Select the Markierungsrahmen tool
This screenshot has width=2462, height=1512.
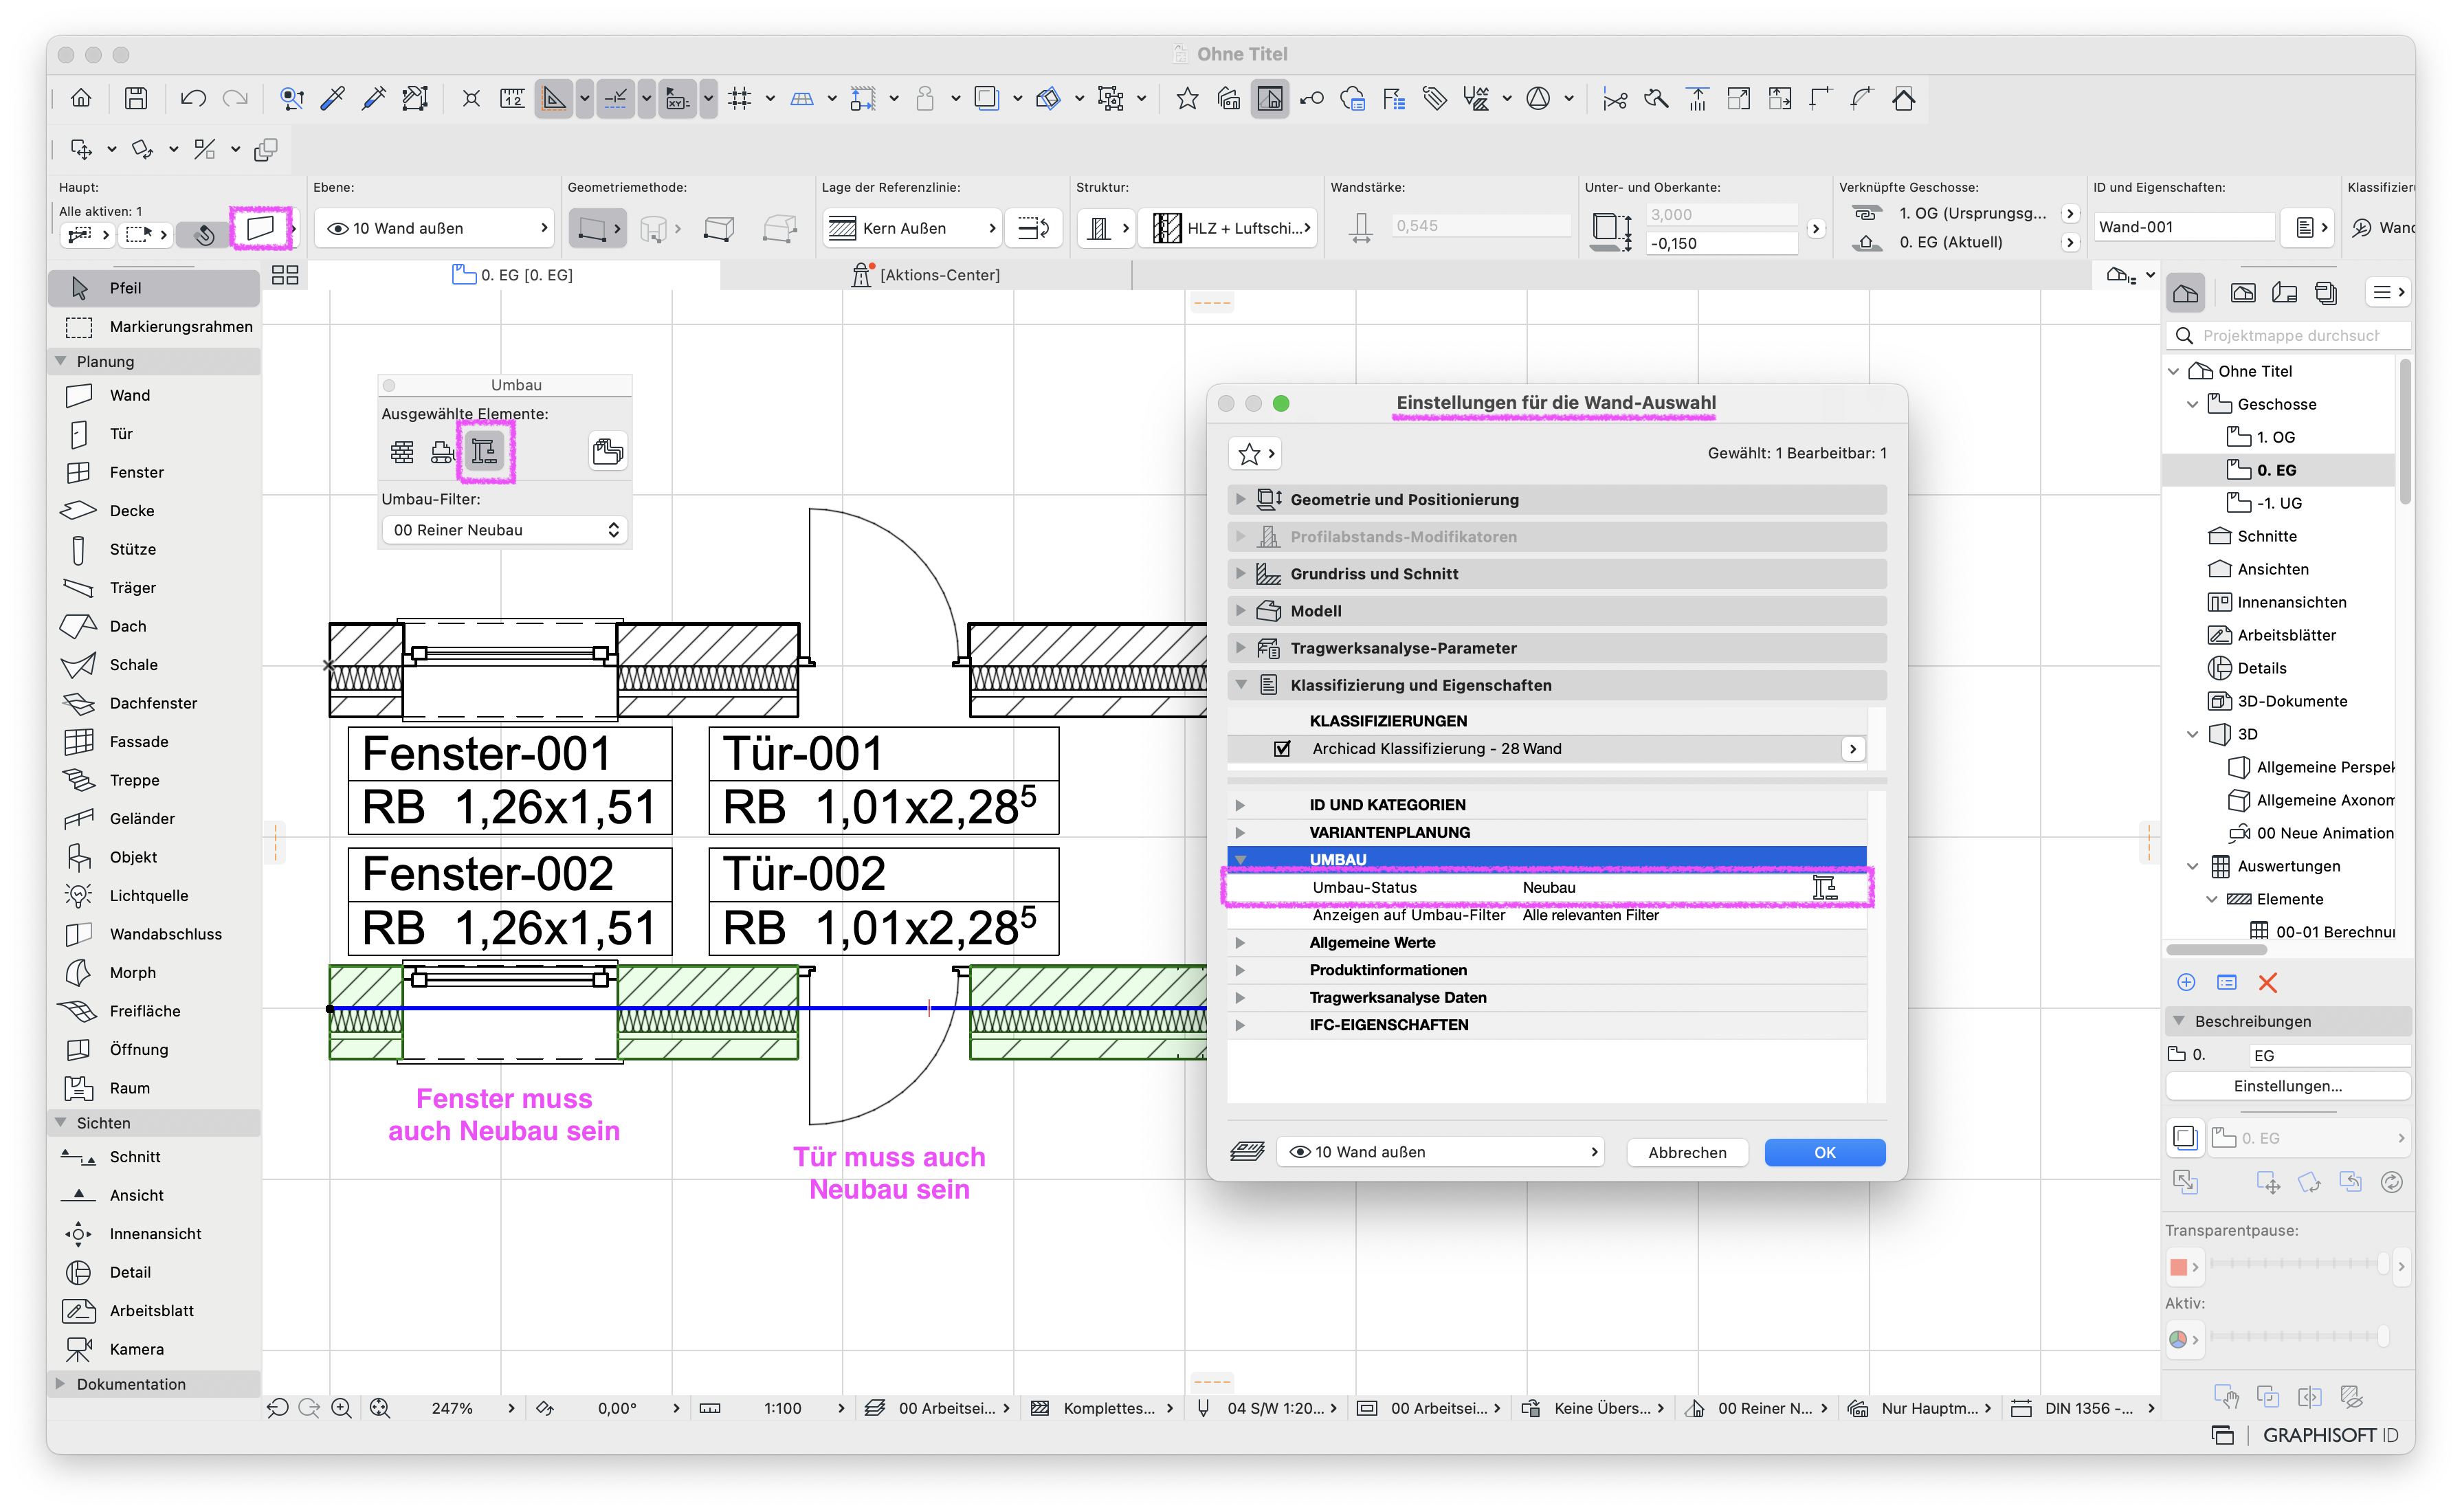click(x=154, y=326)
